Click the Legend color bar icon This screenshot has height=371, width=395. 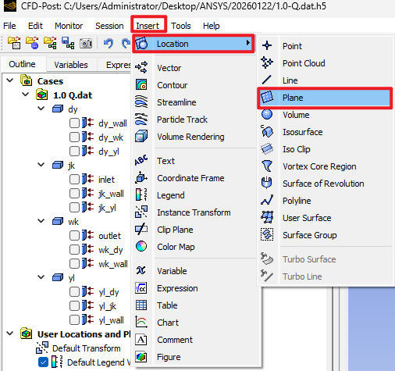click(141, 194)
